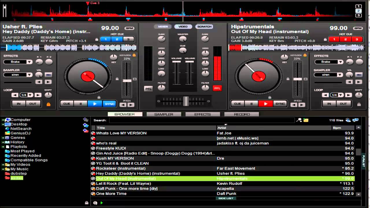The height and width of the screenshot is (208, 370).
Task: Switch to the RECORD tab
Action: pos(242,114)
